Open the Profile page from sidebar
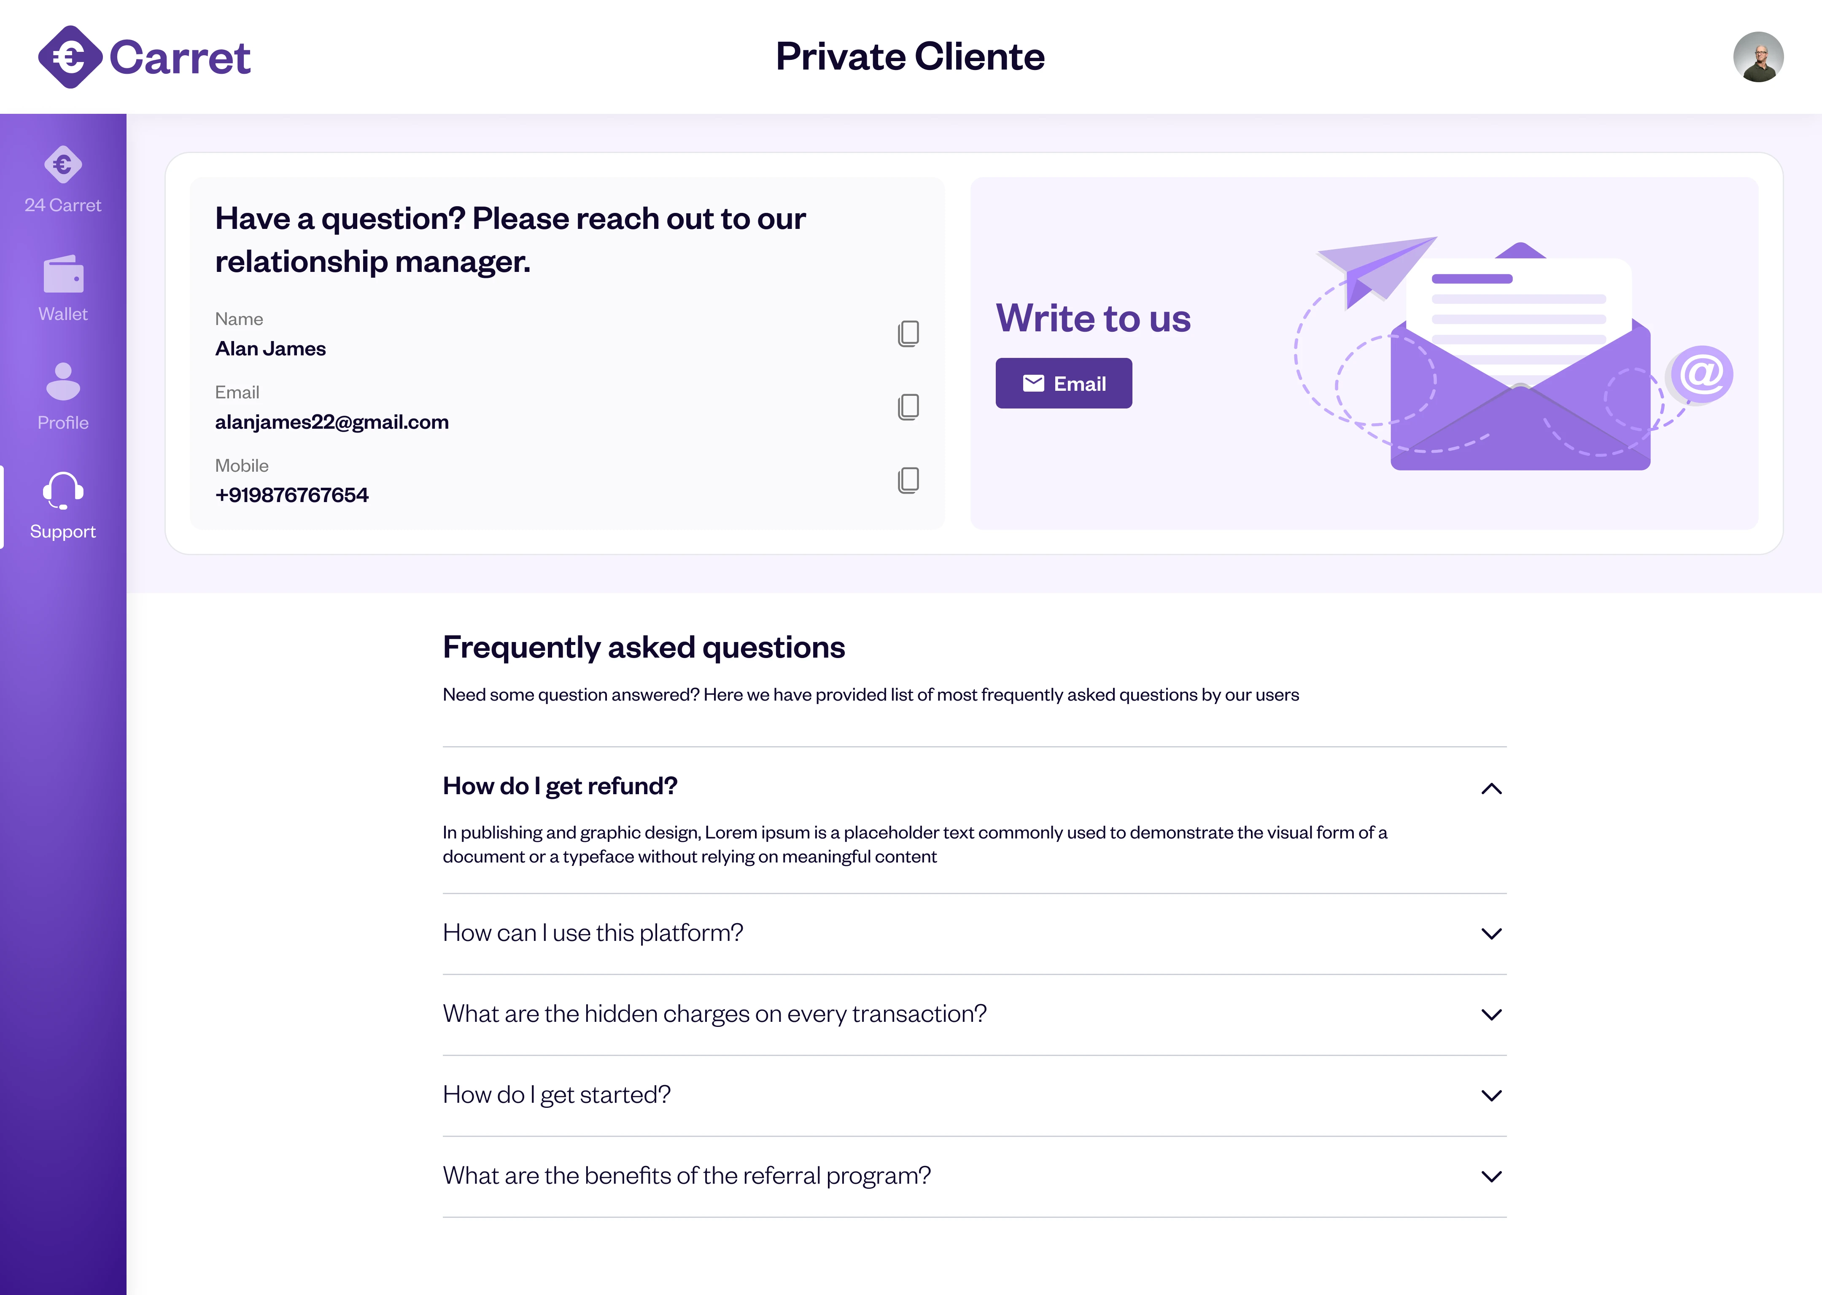 63,397
